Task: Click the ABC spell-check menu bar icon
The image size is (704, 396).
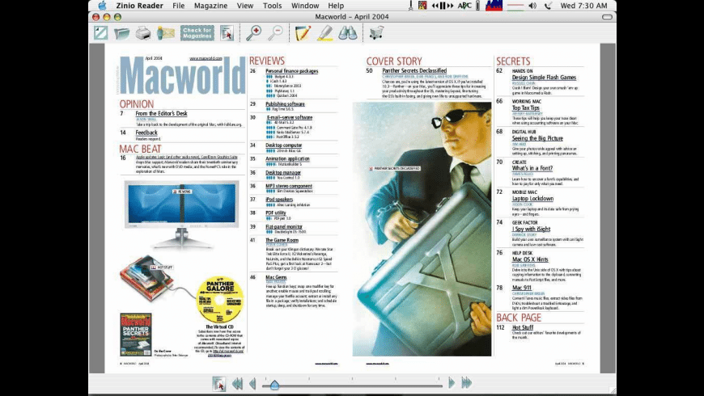Action: coord(464,6)
